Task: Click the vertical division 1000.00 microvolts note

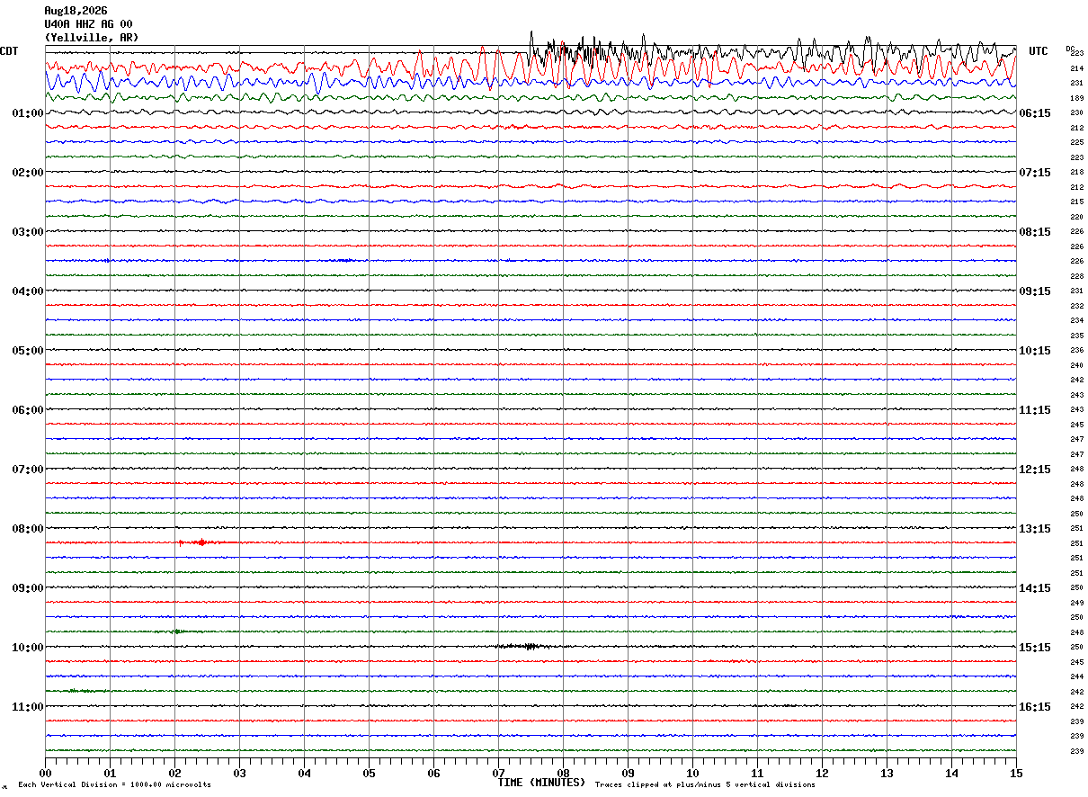Action: [114, 784]
